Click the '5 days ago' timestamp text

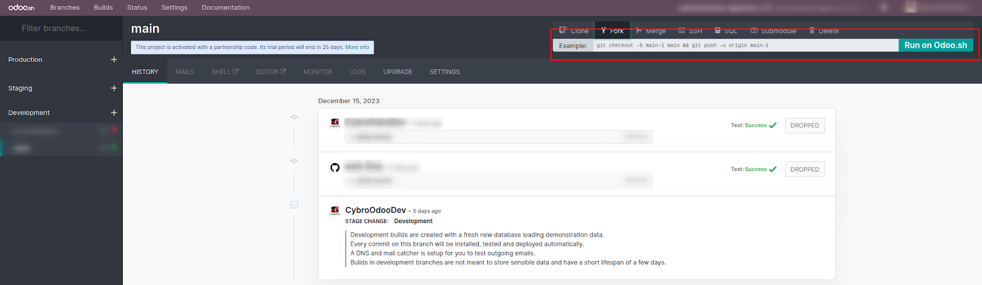427,211
